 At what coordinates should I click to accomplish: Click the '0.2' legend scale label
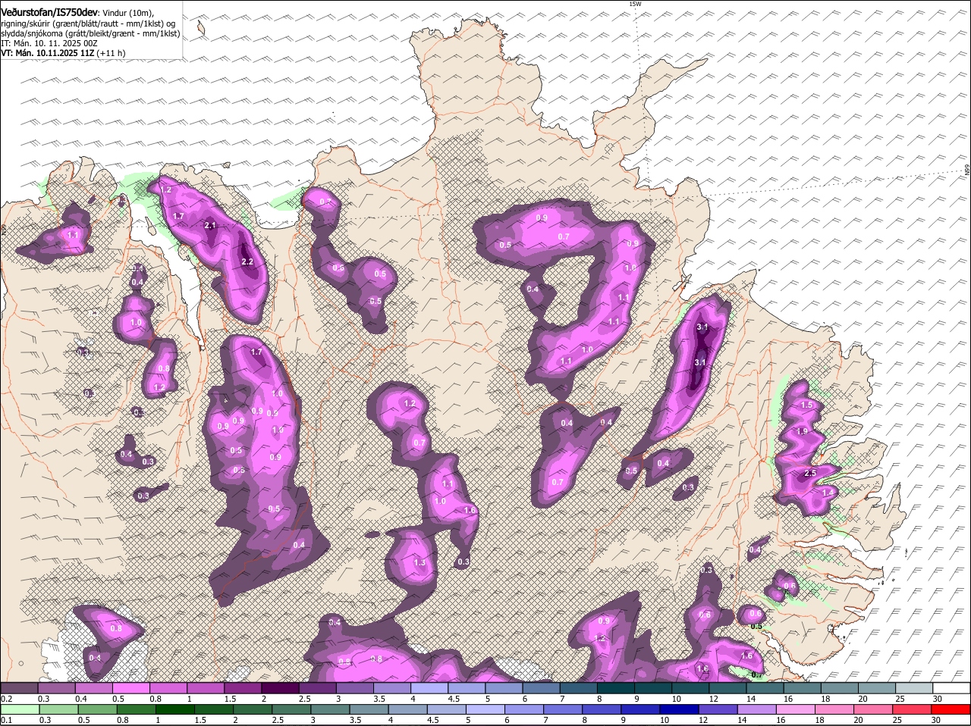(7, 699)
